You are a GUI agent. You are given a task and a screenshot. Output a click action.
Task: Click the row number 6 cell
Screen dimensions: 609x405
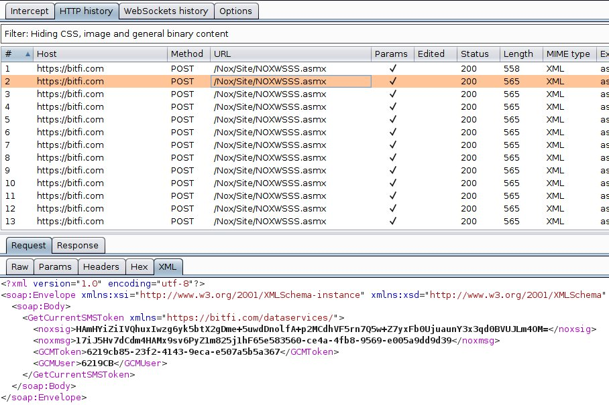pos(7,132)
